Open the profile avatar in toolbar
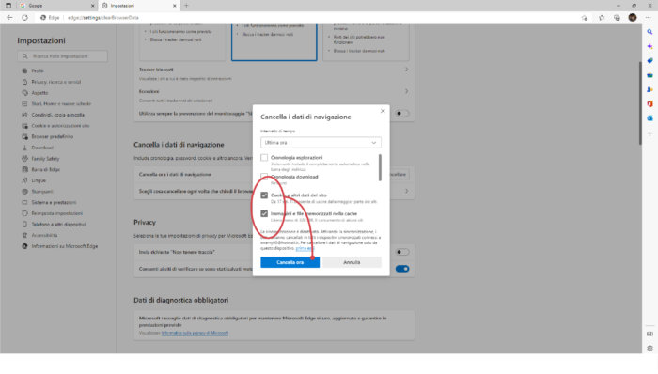 [x=633, y=18]
